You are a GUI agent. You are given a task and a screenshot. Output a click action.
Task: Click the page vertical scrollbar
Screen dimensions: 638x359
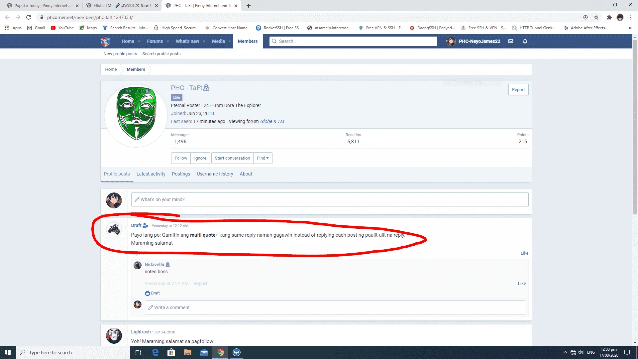coord(635,126)
